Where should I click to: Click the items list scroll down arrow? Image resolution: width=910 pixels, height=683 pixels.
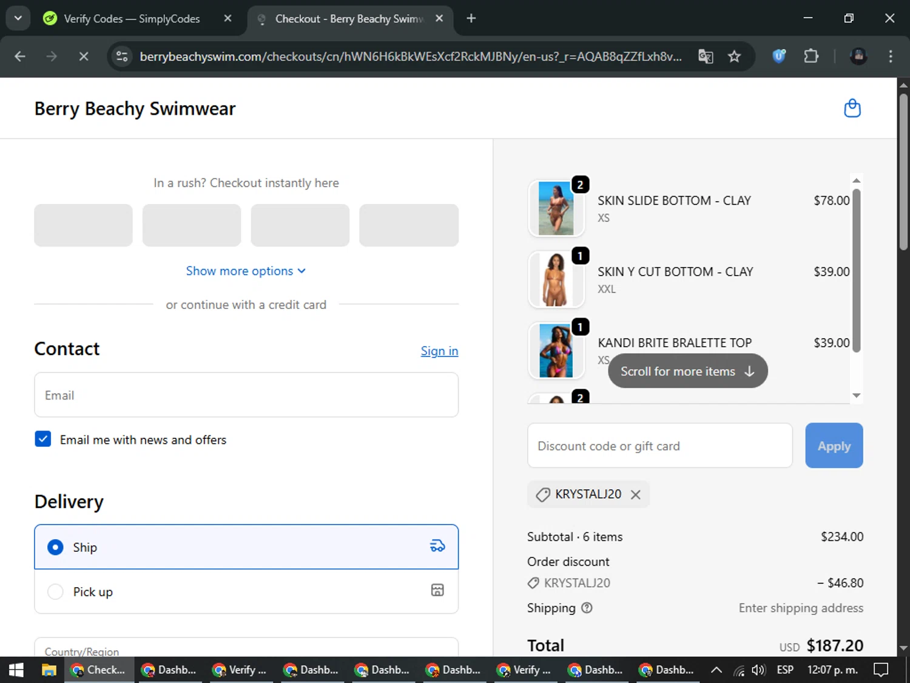pyautogui.click(x=857, y=395)
